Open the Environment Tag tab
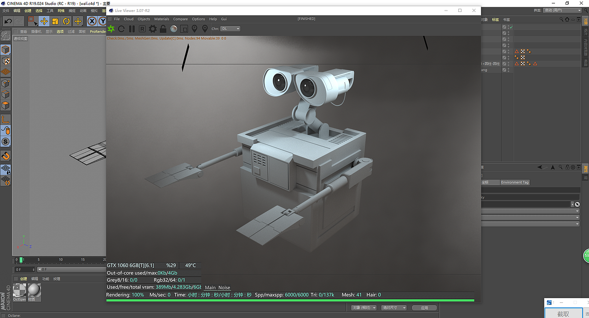This screenshot has width=589, height=318. pyautogui.click(x=515, y=182)
